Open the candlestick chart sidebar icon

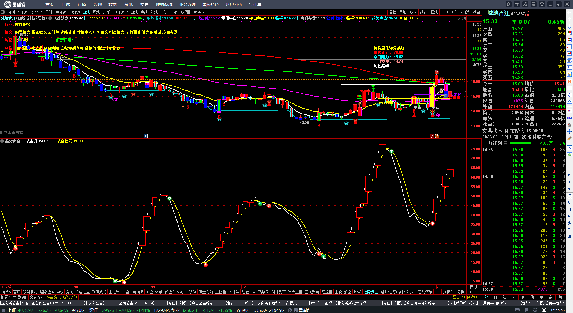click(569, 54)
